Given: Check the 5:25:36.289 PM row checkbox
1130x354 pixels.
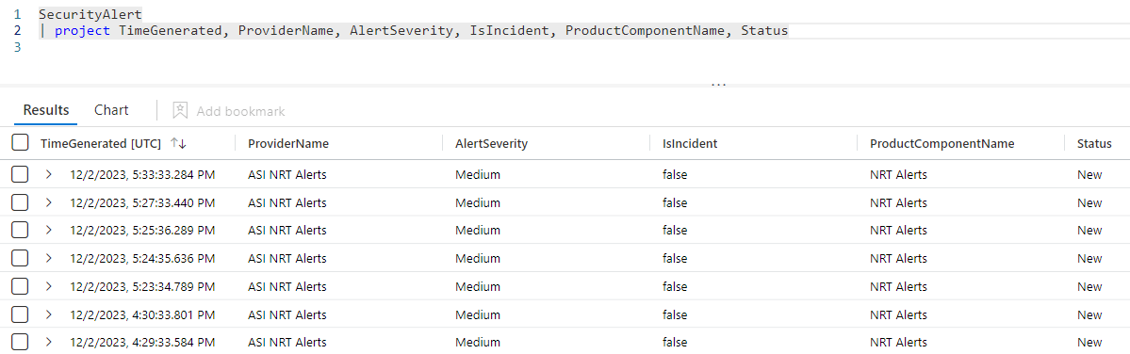Looking at the screenshot, I should point(20,231).
